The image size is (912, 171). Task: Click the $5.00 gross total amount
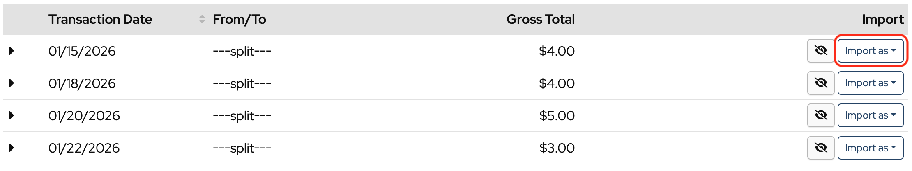click(x=557, y=116)
